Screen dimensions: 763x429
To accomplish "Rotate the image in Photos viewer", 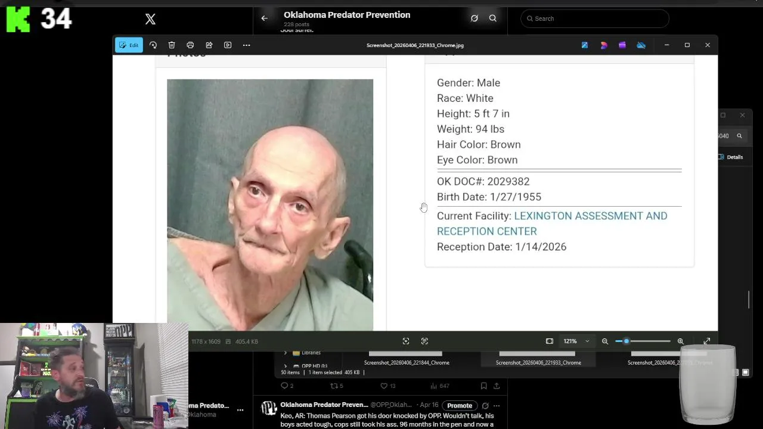I will (153, 45).
